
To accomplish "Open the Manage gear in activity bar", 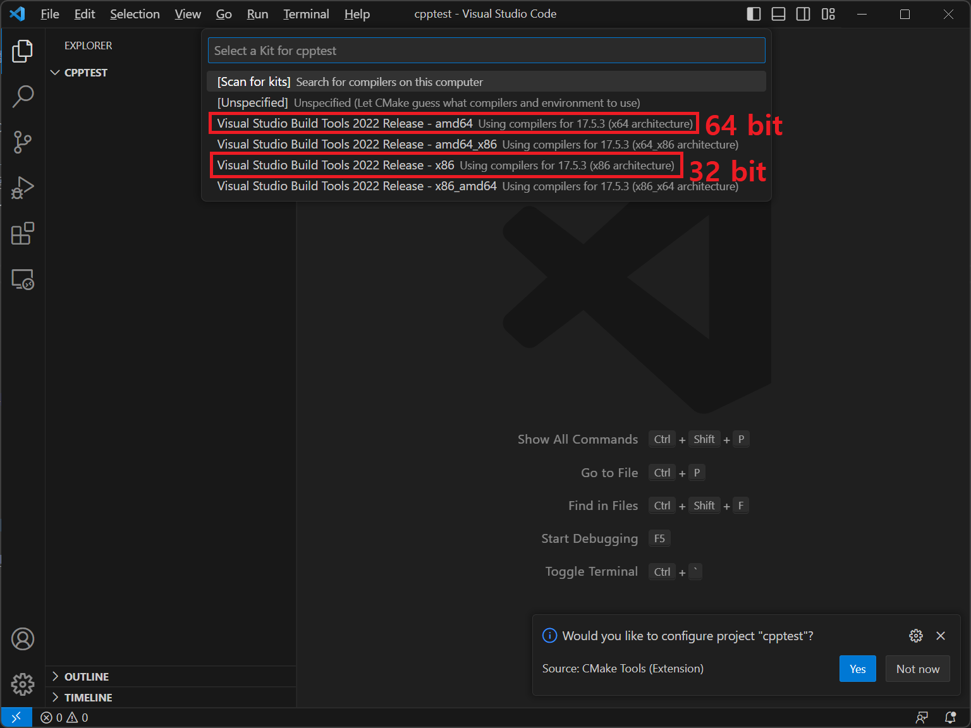I will click(x=23, y=684).
